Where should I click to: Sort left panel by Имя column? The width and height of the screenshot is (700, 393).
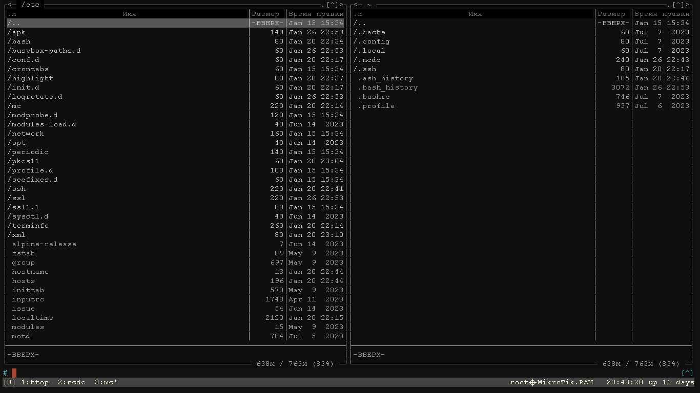point(129,14)
